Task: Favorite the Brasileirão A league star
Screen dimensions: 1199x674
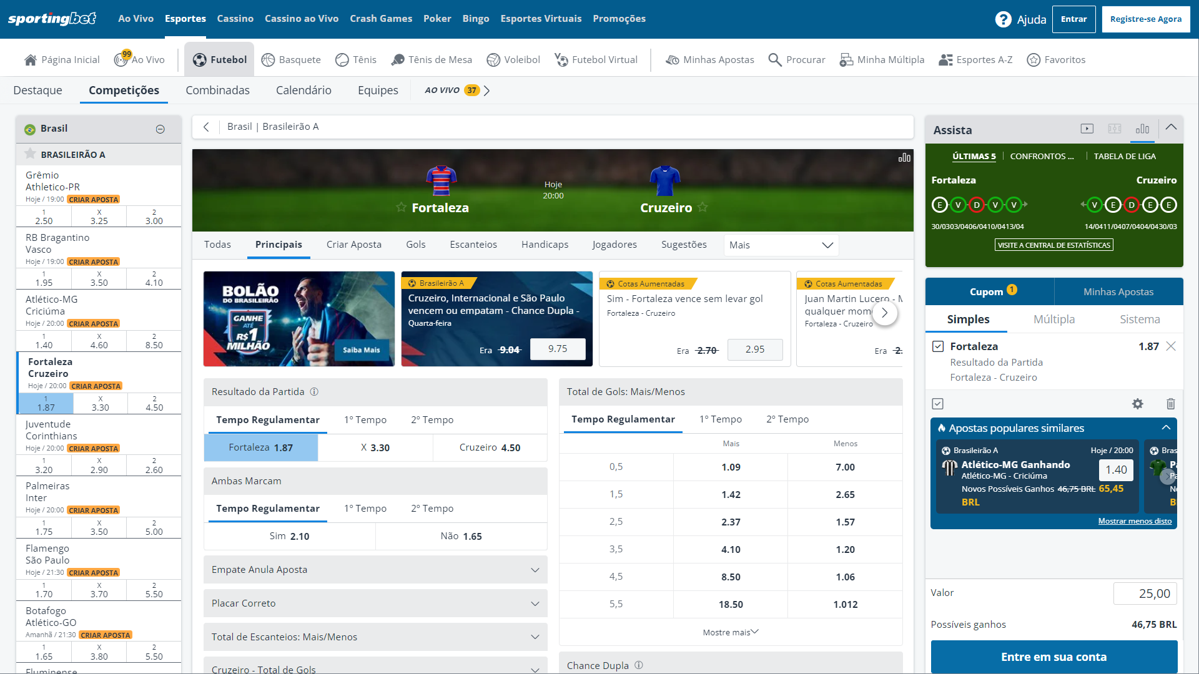Action: point(30,154)
